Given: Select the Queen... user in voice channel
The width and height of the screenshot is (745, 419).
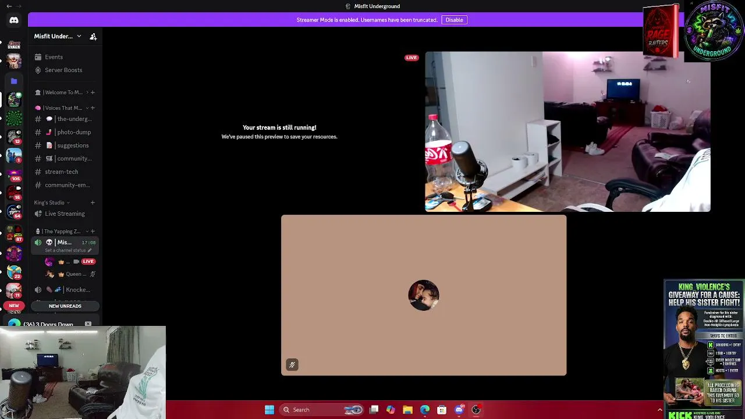Looking at the screenshot, I should point(70,274).
